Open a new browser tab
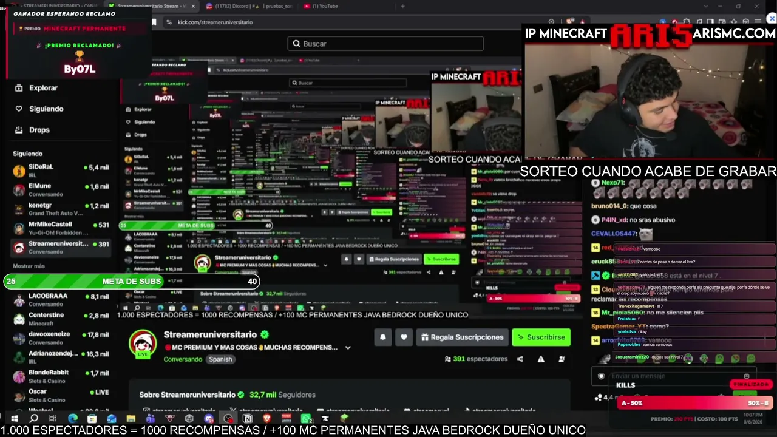Screen dimensions: 777x437 [x=402, y=6]
